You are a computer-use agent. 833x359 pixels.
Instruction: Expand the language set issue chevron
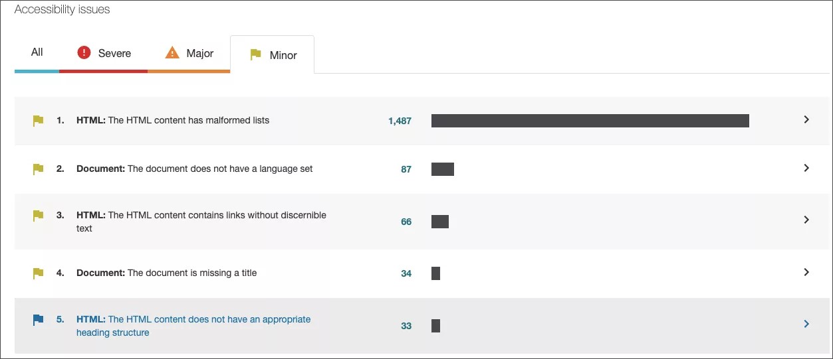806,169
